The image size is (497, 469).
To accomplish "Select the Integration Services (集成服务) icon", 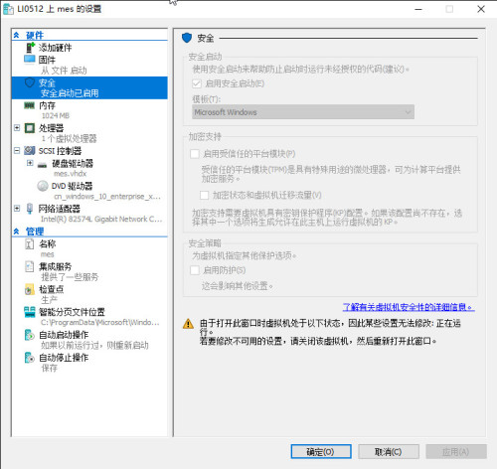I will (x=30, y=266).
